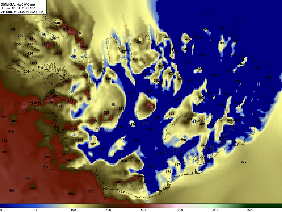282x212 pixels.
Task: Pick the map value 613
Action: pyautogui.click(x=70, y=101)
